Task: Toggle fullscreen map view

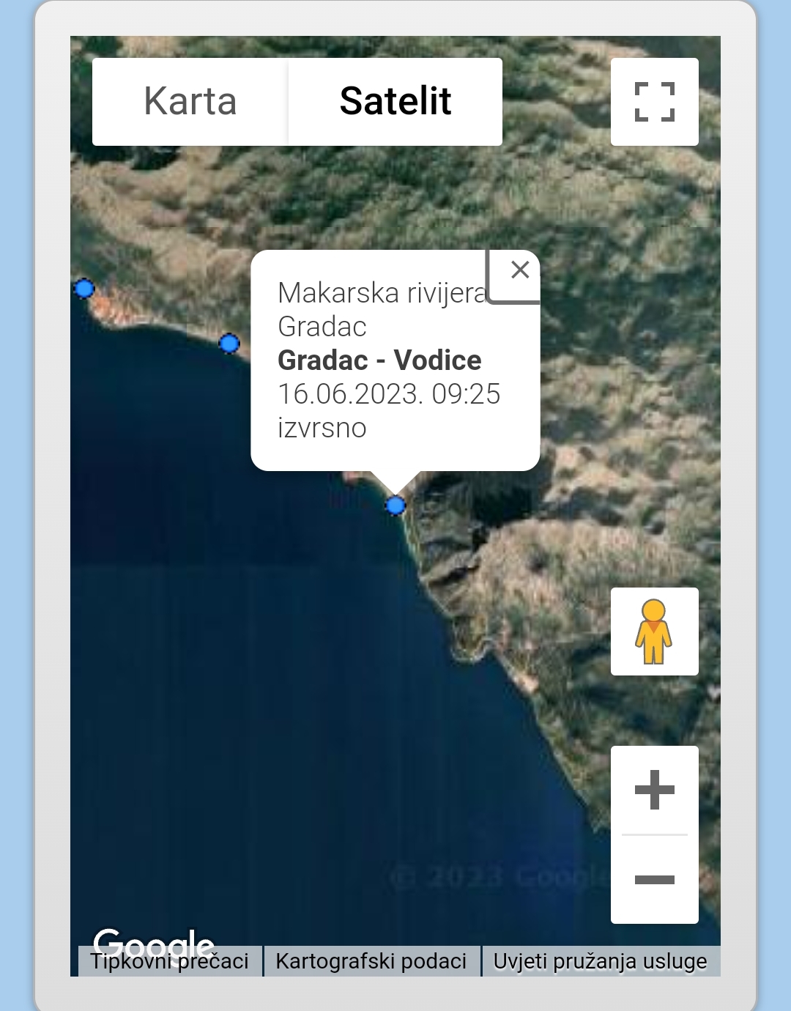Action: [x=654, y=102]
